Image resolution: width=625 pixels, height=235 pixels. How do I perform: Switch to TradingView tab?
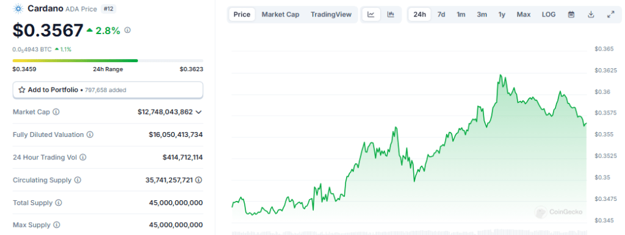pyautogui.click(x=331, y=15)
